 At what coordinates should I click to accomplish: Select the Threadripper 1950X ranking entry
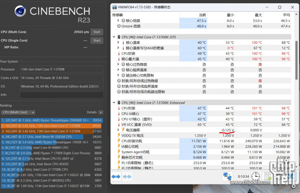[52, 142]
